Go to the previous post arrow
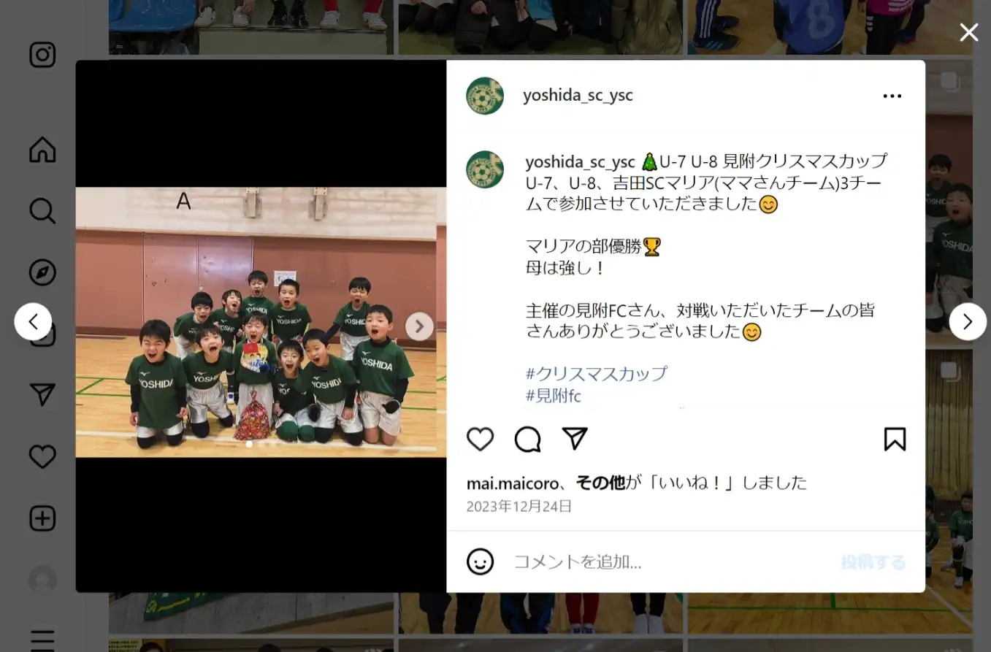 coord(33,321)
